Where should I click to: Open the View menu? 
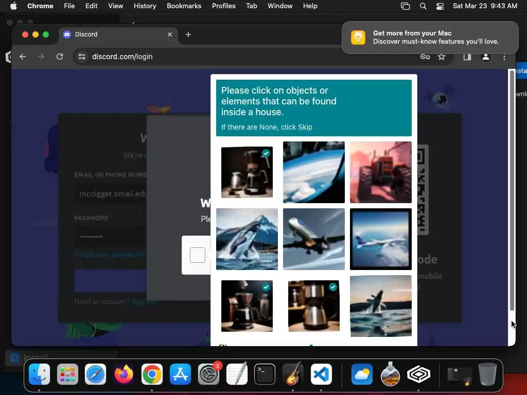tap(115, 6)
